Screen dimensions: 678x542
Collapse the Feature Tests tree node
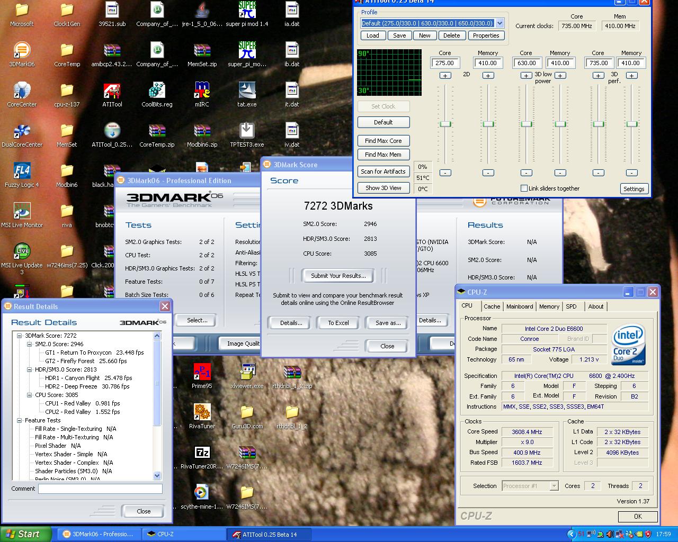click(20, 420)
